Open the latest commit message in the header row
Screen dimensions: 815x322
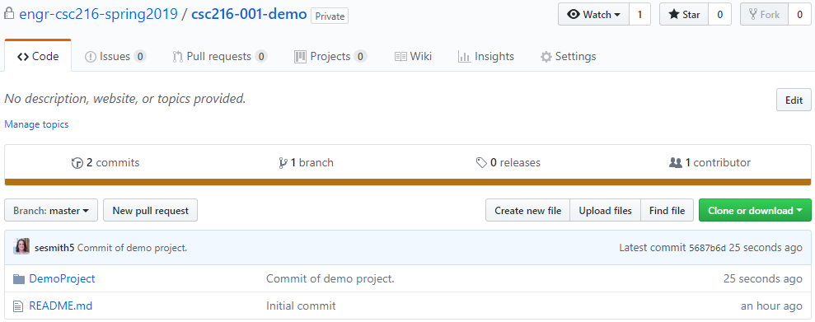pos(132,248)
